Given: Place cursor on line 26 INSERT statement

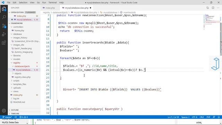Looking at the screenshot, I should point(112,90).
